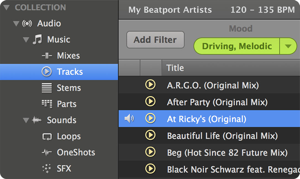Play After Party (Original Mix) preview
The image size is (300, 179).
150,101
